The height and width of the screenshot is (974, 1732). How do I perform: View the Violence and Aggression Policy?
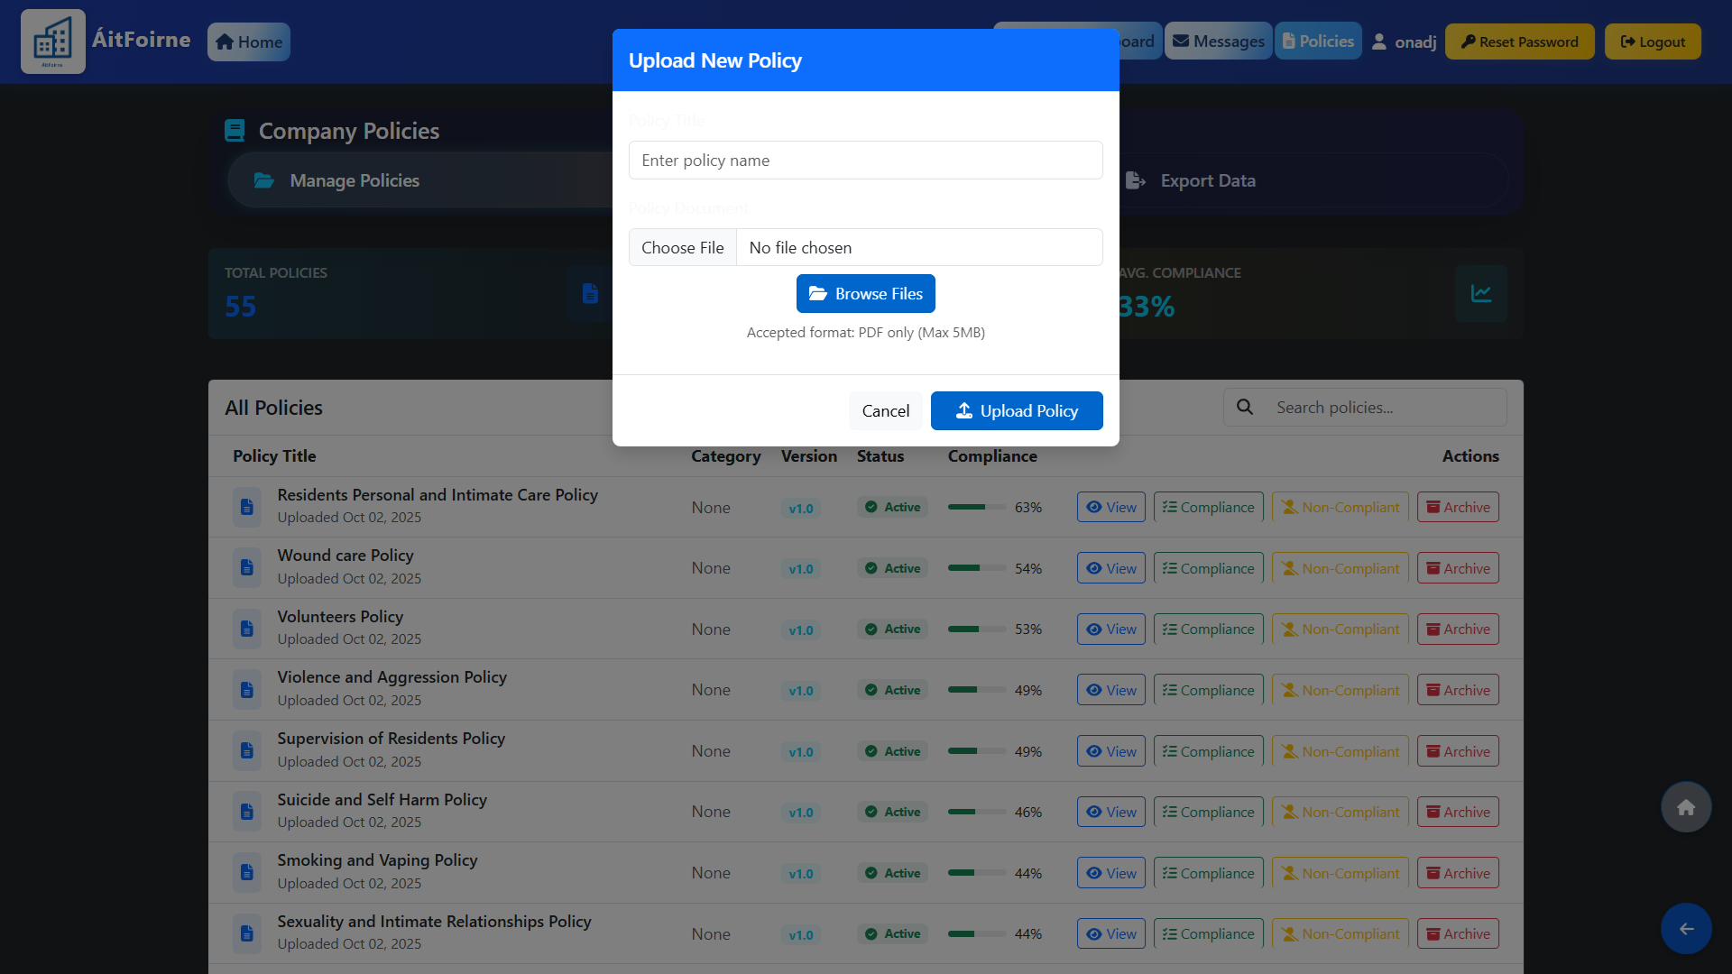coord(1110,690)
